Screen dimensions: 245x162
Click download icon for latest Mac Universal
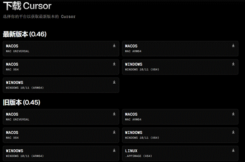pyautogui.click(x=114, y=45)
